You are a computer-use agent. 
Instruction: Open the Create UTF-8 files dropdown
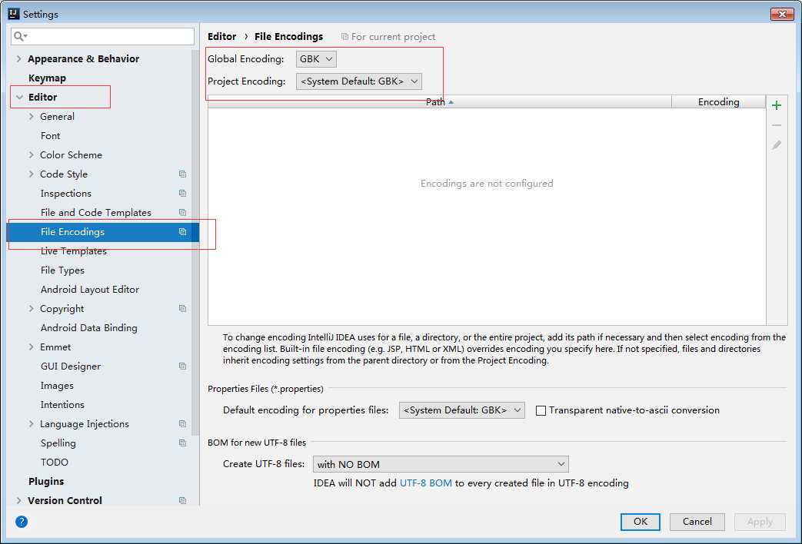tap(441, 464)
